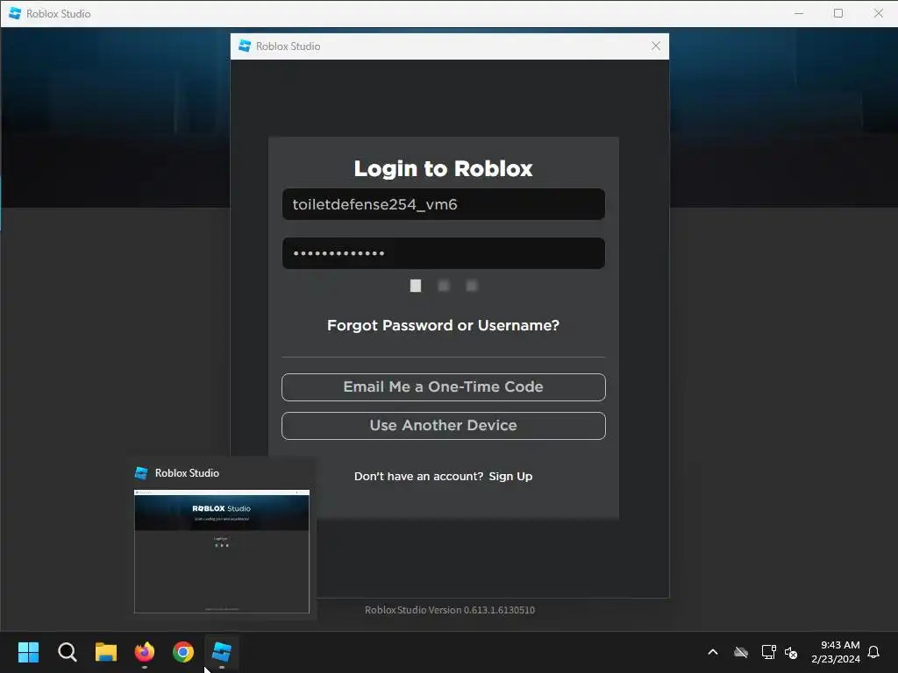
Task: Open notifications bell icon
Action: point(873,652)
